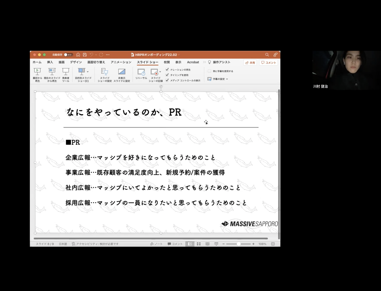
Task: Switch to the デザイン ribbon tab
Action: point(76,62)
